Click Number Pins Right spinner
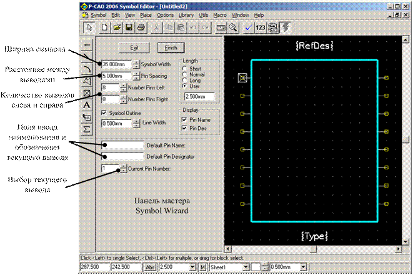The height and width of the screenshot is (275, 413). coord(123,99)
